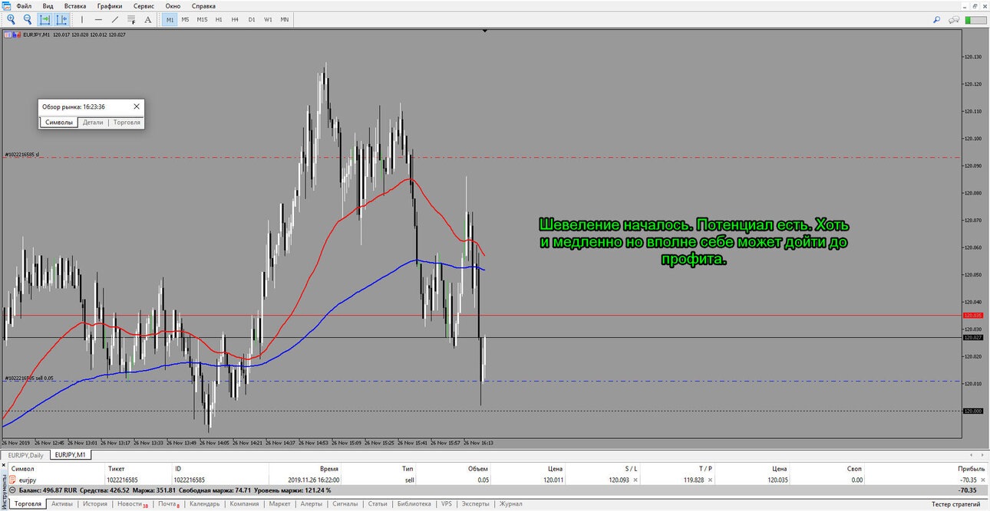Click the Zoom In magnifier icon
The image size is (990, 511).
coord(12,19)
